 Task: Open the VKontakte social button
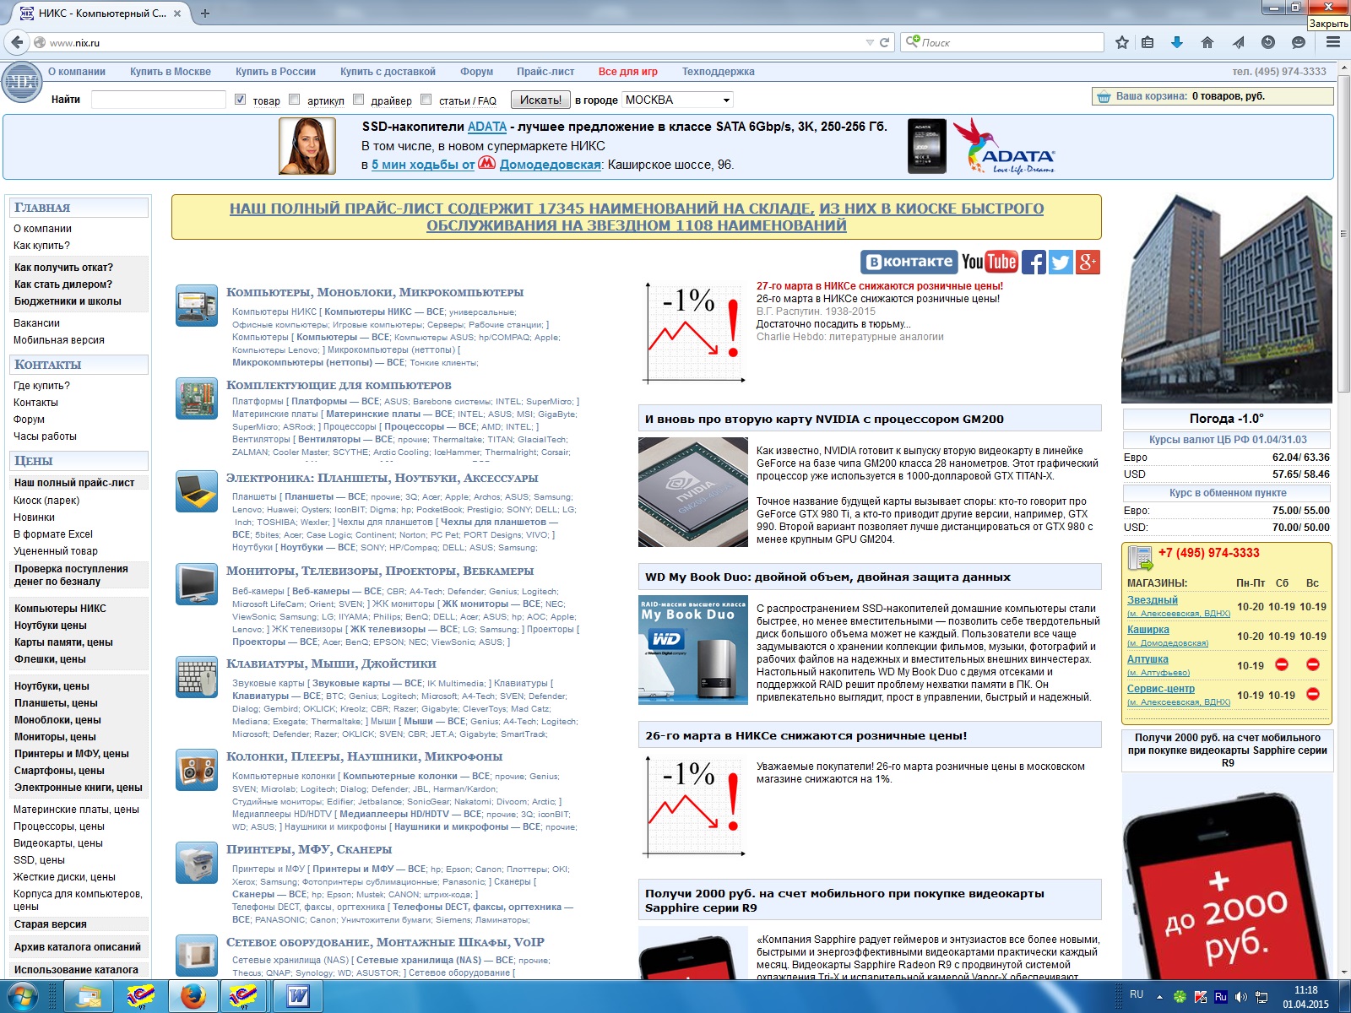pyautogui.click(x=909, y=262)
